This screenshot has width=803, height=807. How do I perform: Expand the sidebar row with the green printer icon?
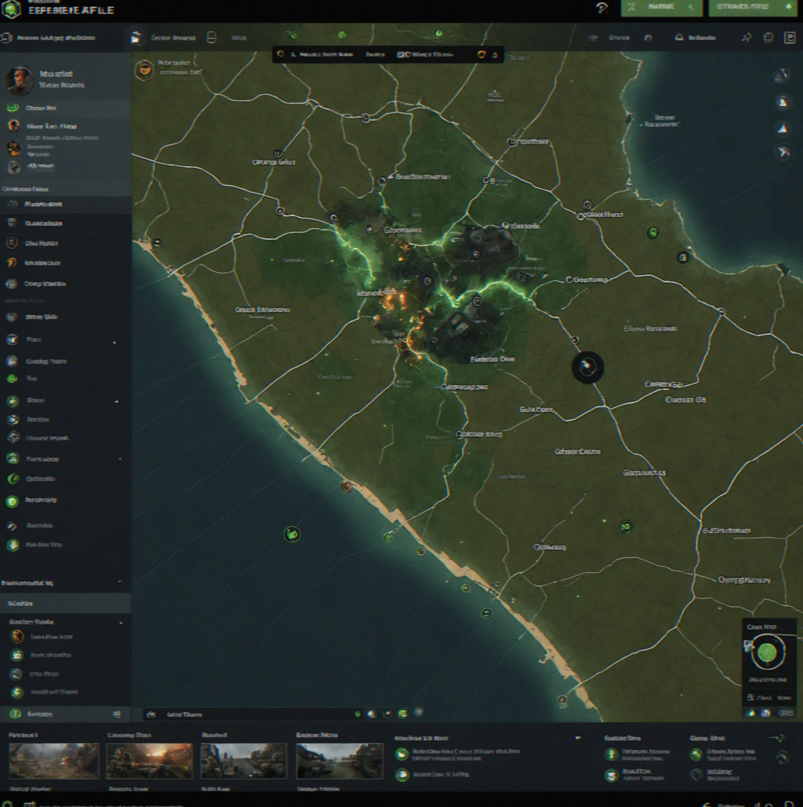tap(63, 459)
